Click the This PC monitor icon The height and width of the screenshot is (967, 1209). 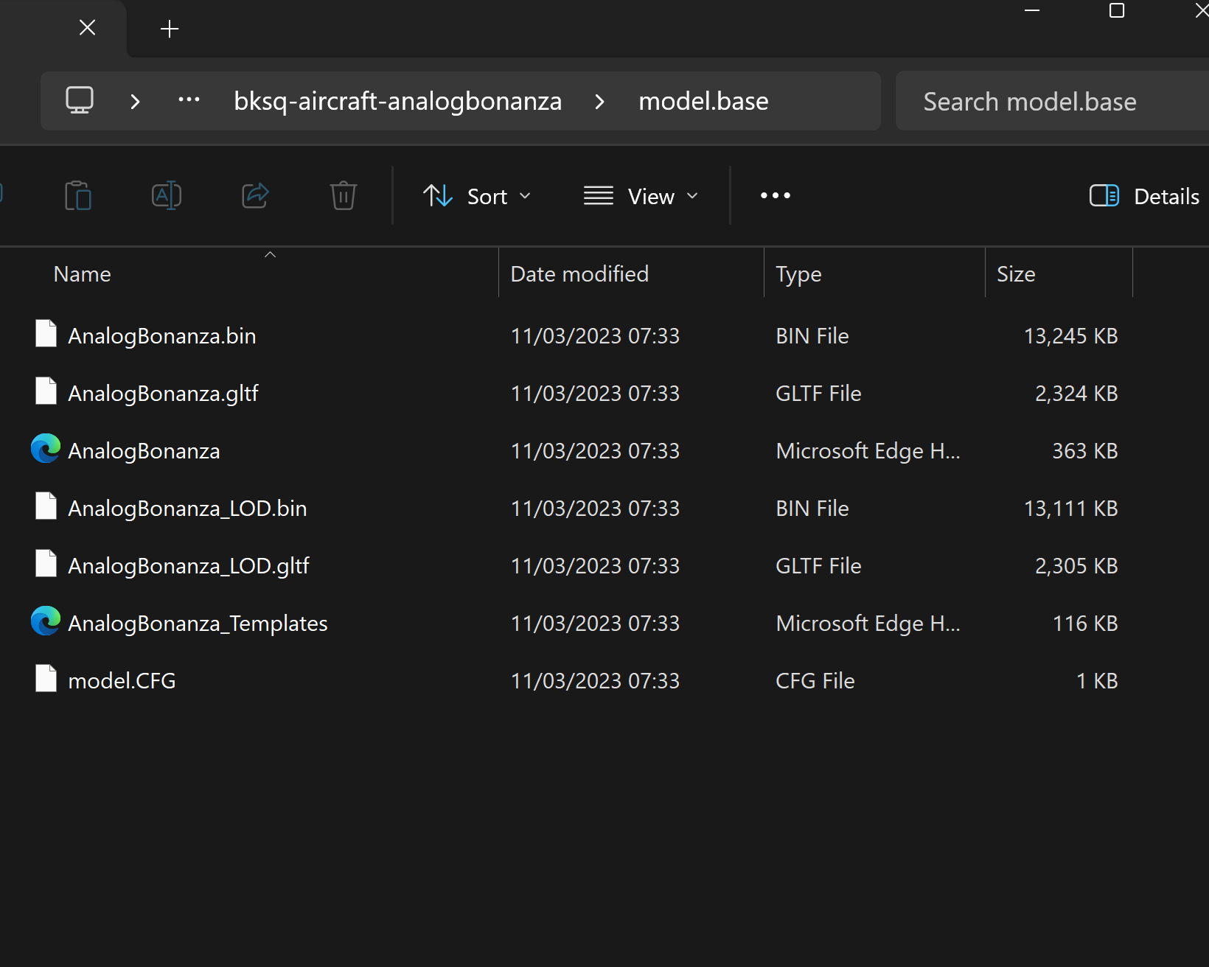pos(80,100)
